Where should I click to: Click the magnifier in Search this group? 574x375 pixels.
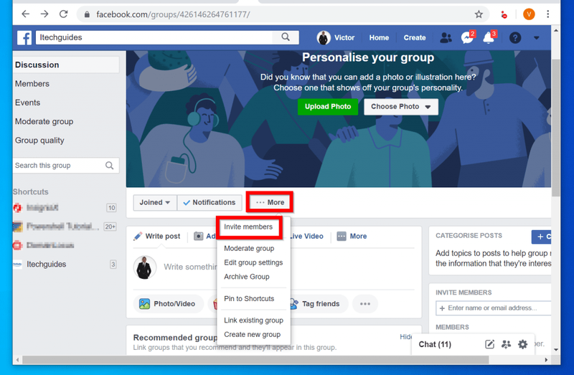click(x=109, y=166)
